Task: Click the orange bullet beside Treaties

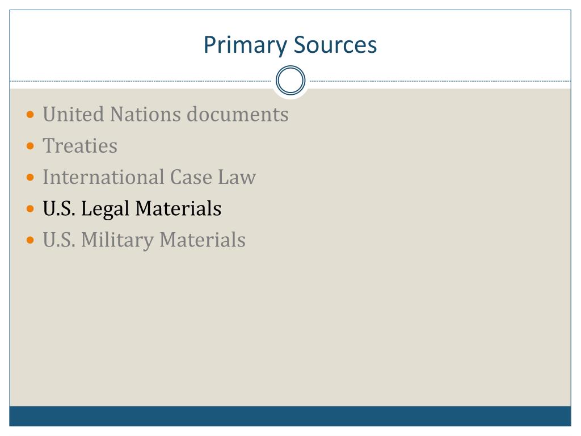Action: [x=31, y=146]
